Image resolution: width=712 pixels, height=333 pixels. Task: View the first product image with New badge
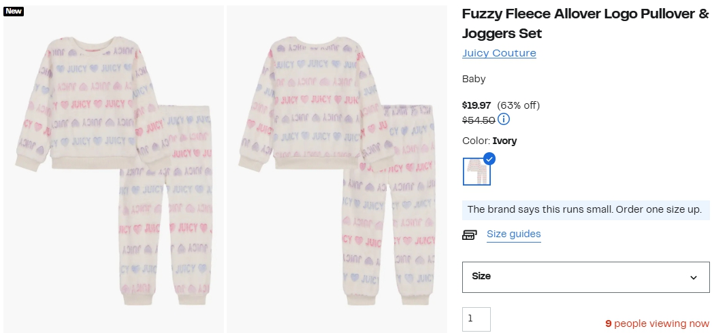114,169
